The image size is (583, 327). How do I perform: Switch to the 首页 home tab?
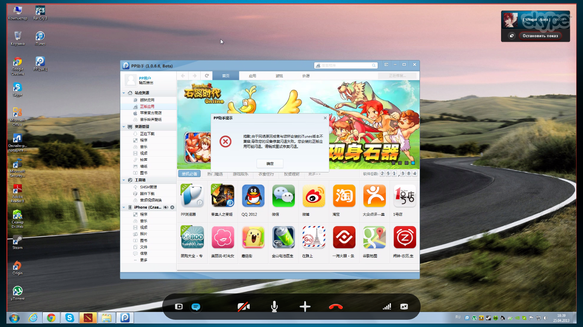tap(226, 76)
